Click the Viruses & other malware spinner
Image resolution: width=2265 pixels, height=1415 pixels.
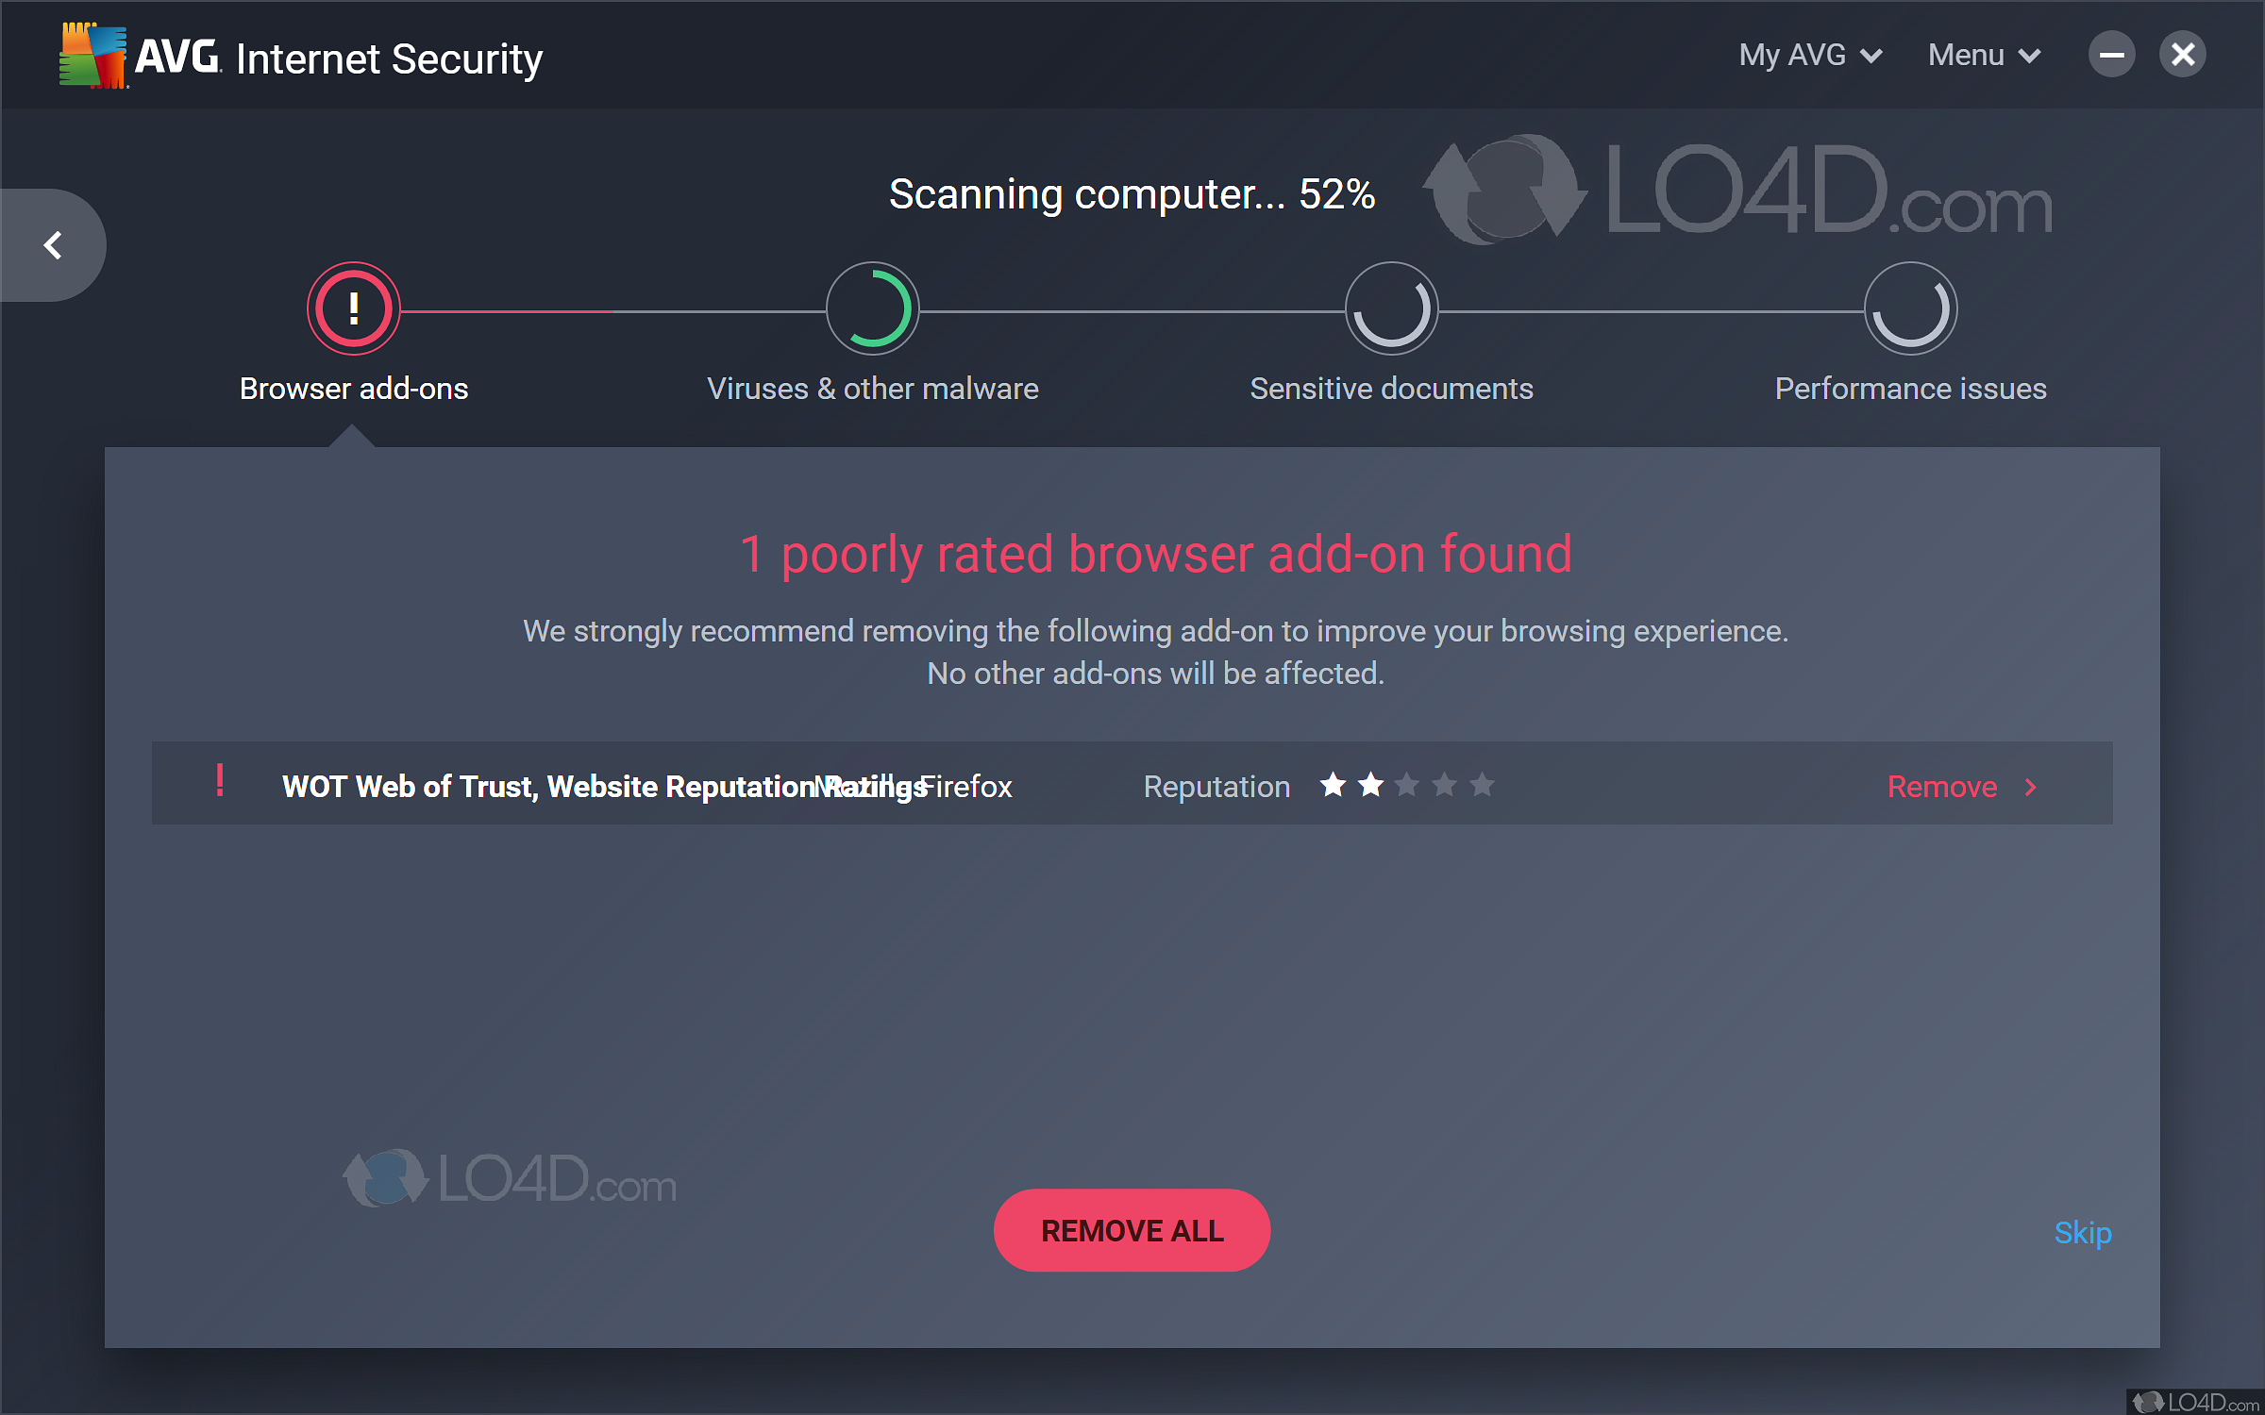873,308
